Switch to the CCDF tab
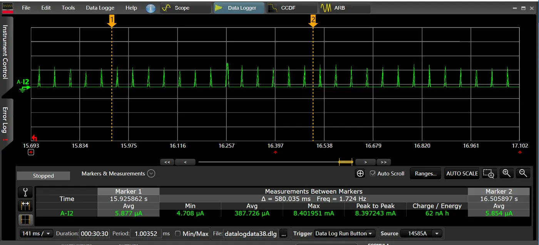The width and height of the screenshot is (539, 245). (291, 8)
